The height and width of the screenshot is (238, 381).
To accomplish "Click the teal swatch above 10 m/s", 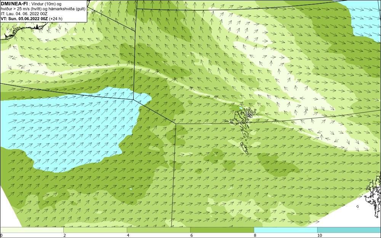I will (349, 230).
